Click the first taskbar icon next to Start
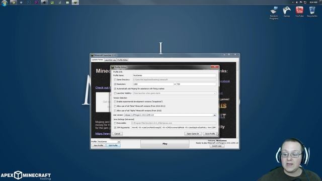 [x=14, y=3]
